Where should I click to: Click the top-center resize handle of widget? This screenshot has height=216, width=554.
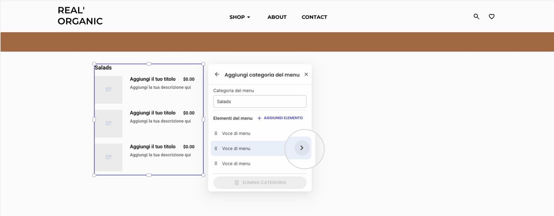[x=149, y=64]
